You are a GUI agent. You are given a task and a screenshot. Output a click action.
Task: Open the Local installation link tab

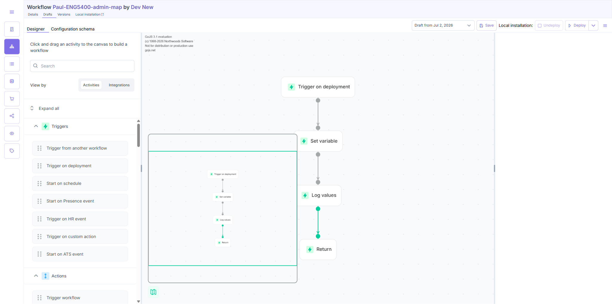point(90,14)
